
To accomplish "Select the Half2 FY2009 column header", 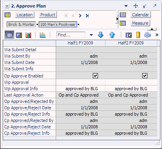I will 131,43.
